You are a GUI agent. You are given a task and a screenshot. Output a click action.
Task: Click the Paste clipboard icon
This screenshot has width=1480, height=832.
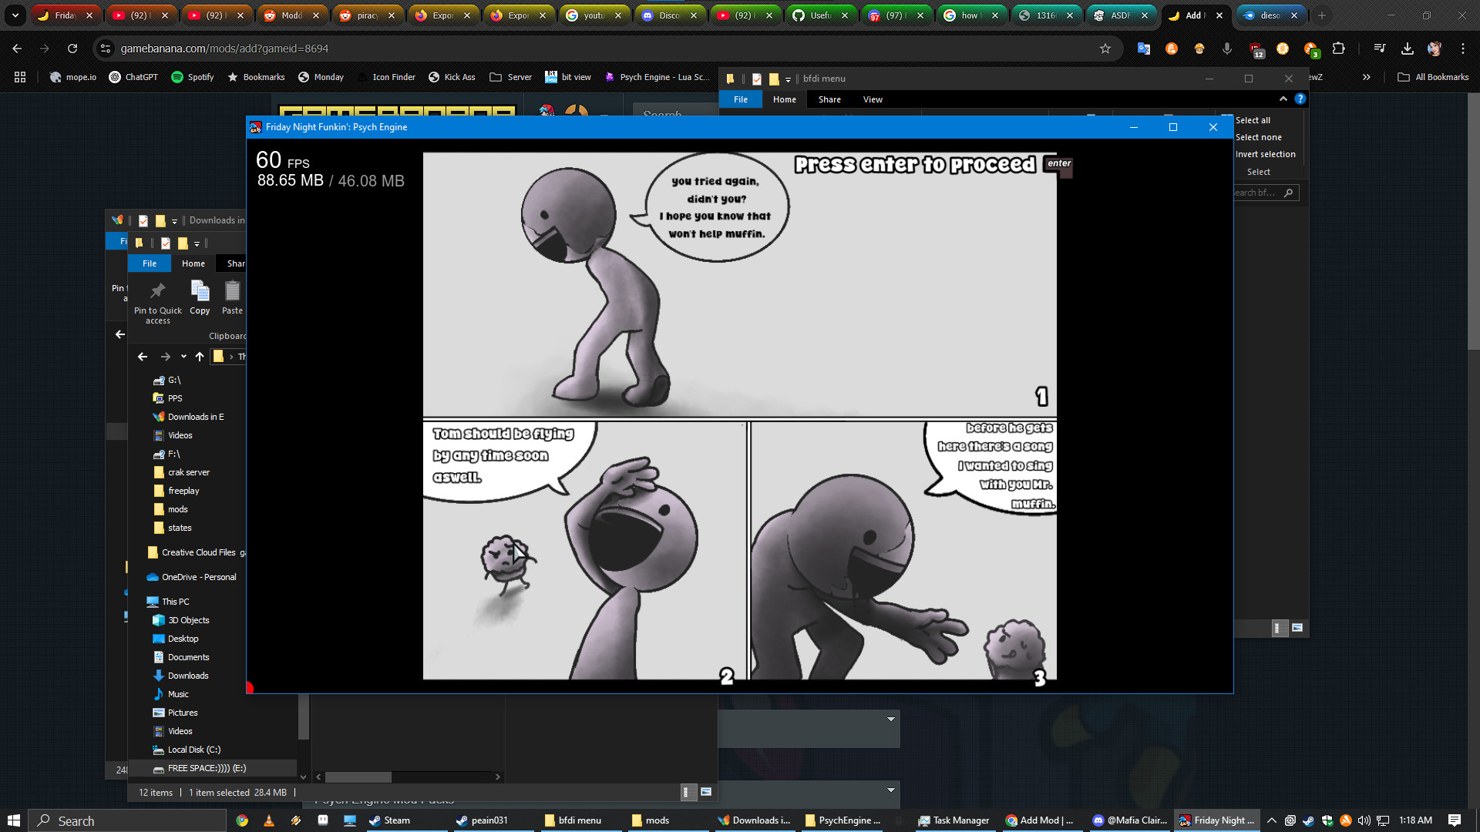[232, 297]
